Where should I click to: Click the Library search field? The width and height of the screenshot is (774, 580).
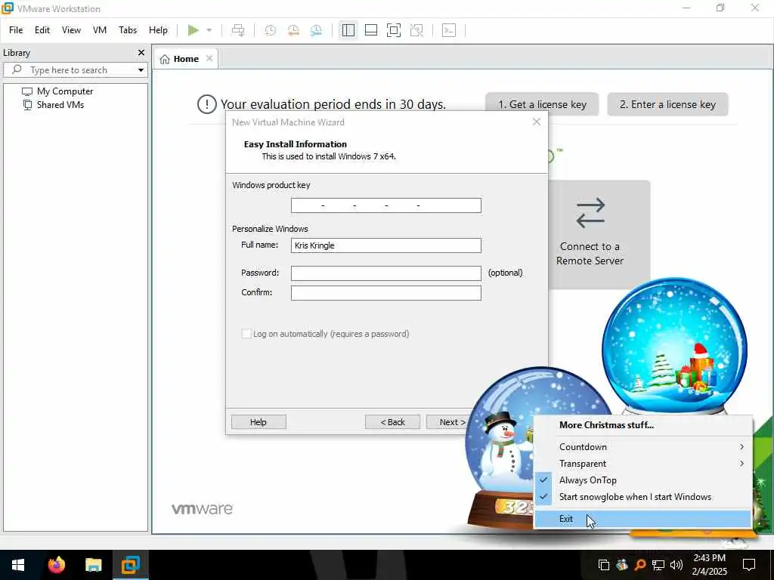76,70
